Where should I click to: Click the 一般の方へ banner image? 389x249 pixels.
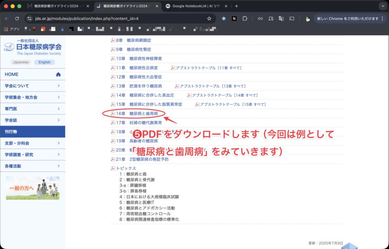[x=33, y=188]
